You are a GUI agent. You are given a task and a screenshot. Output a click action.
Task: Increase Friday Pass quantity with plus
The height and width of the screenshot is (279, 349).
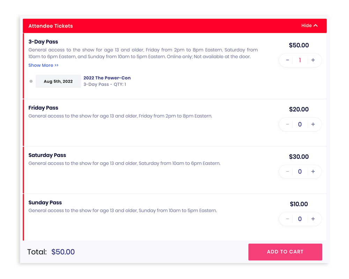coord(313,124)
